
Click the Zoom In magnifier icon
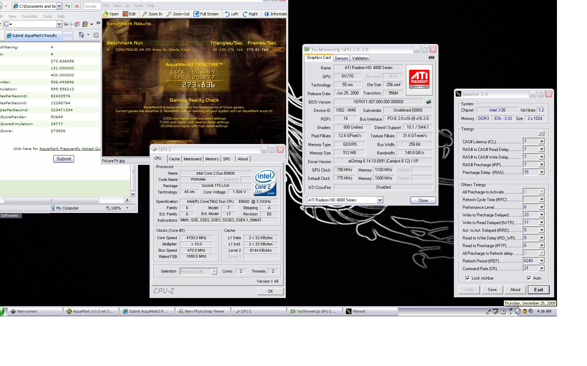pos(144,14)
